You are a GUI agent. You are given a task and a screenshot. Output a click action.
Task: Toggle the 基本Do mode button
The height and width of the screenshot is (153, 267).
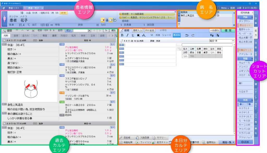pyautogui.click(x=177, y=35)
